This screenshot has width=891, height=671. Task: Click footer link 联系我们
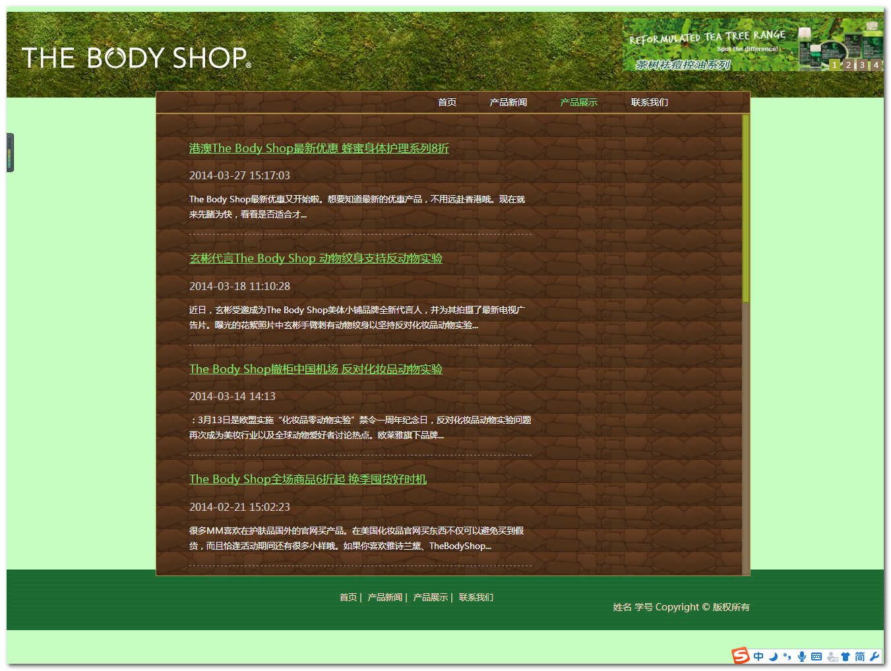(x=476, y=597)
